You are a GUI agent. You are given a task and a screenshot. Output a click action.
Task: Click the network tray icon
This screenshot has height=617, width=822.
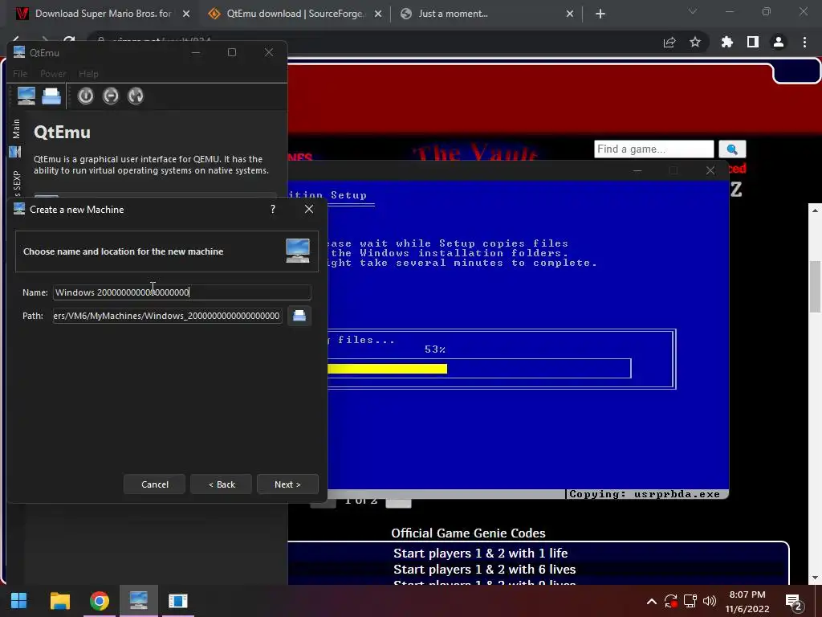(x=690, y=601)
